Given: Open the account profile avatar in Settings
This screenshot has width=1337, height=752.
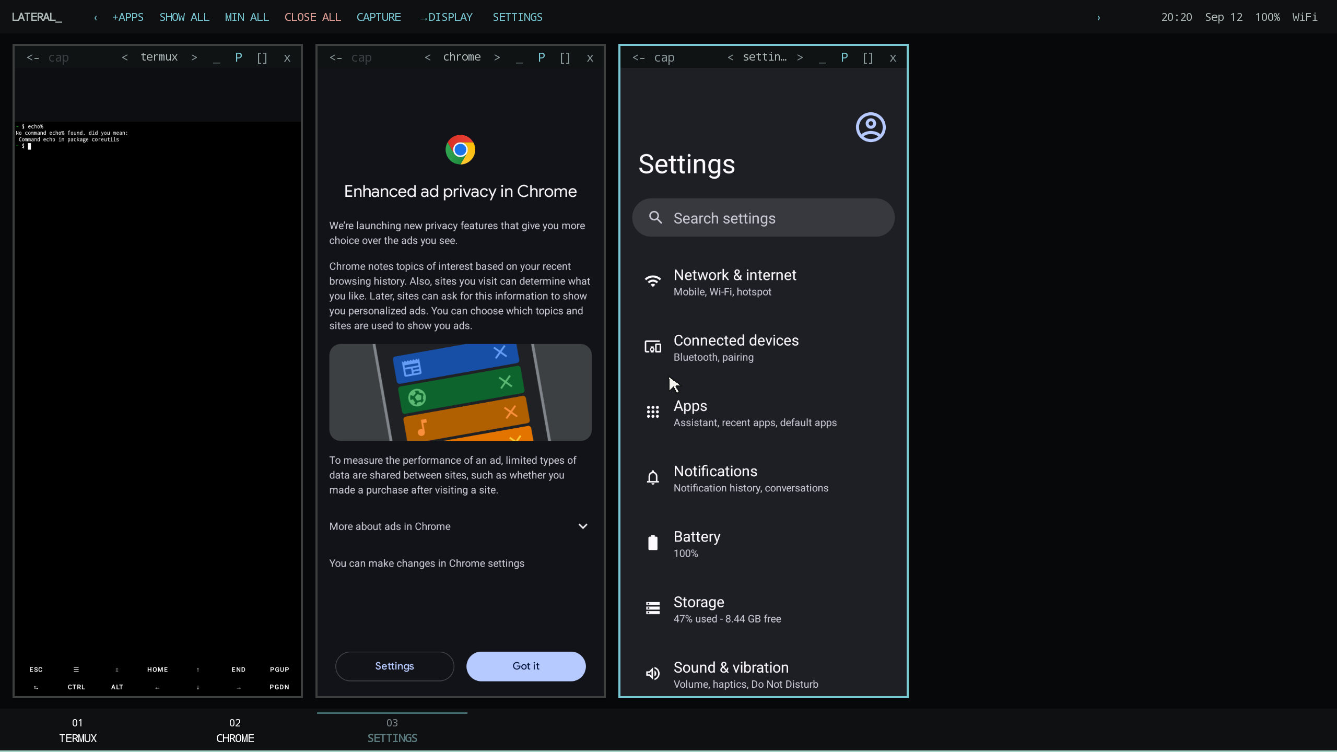Looking at the screenshot, I should click(871, 127).
